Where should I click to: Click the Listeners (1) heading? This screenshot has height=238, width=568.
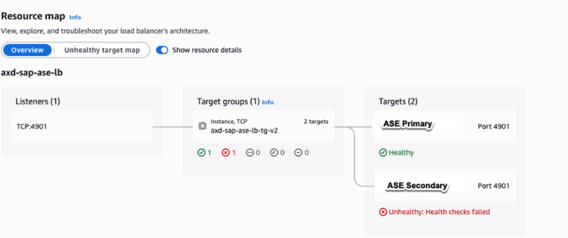pos(38,101)
